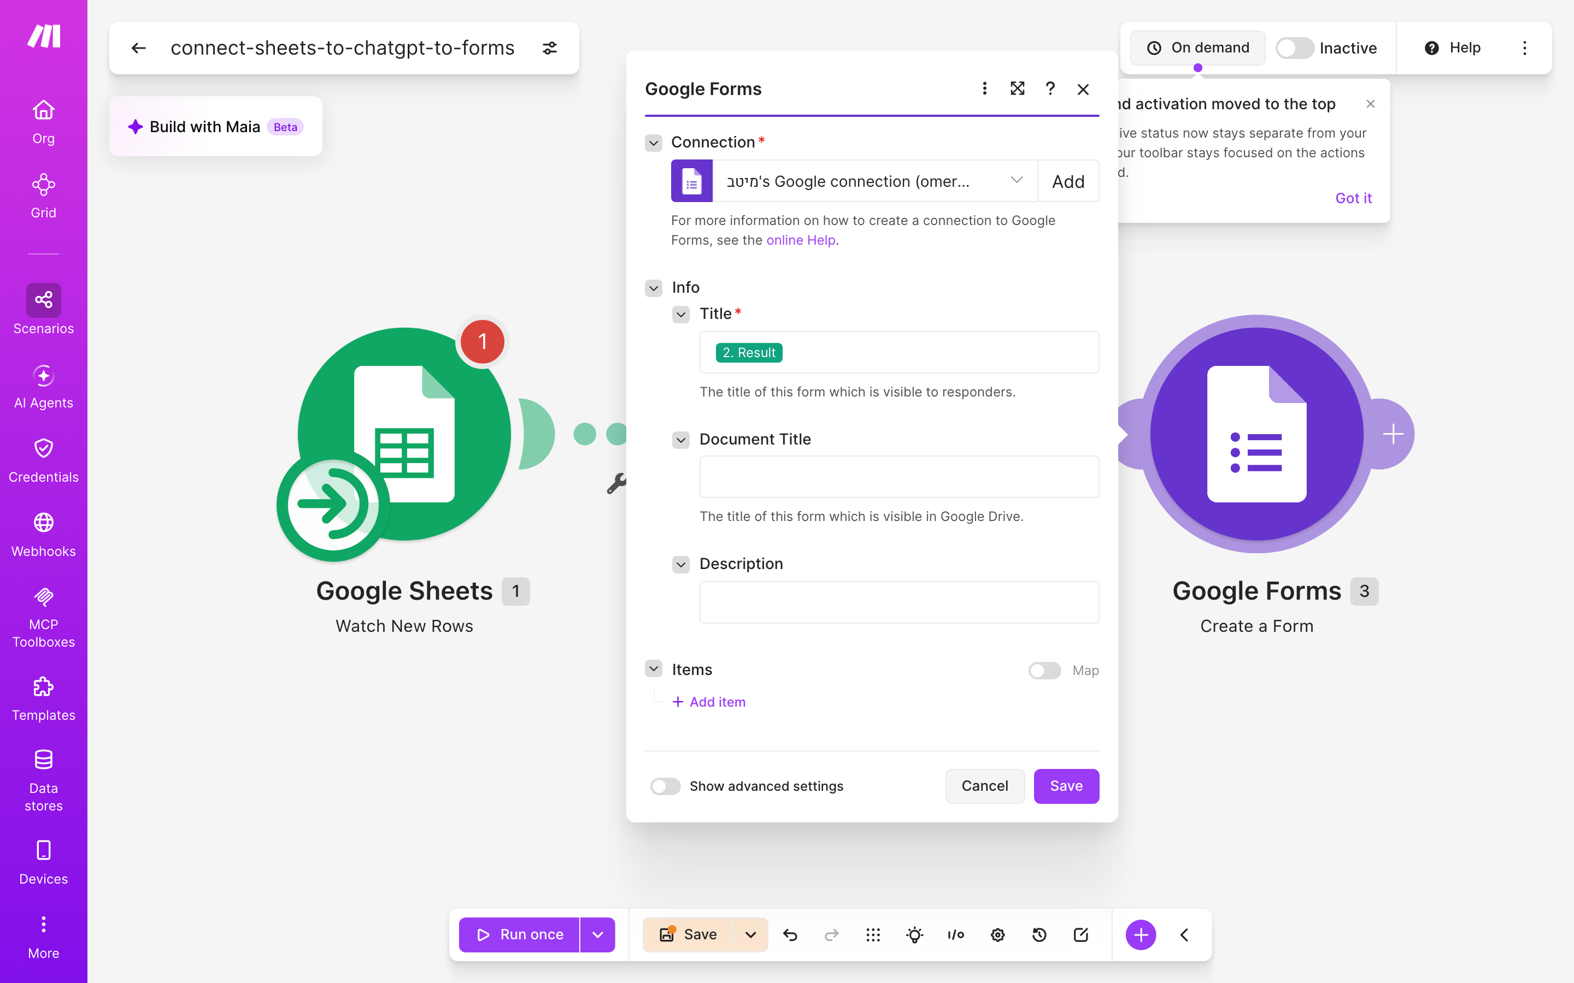This screenshot has height=983, width=1574.
Task: Toggle the Inactive scenario switch
Action: coord(1294,48)
